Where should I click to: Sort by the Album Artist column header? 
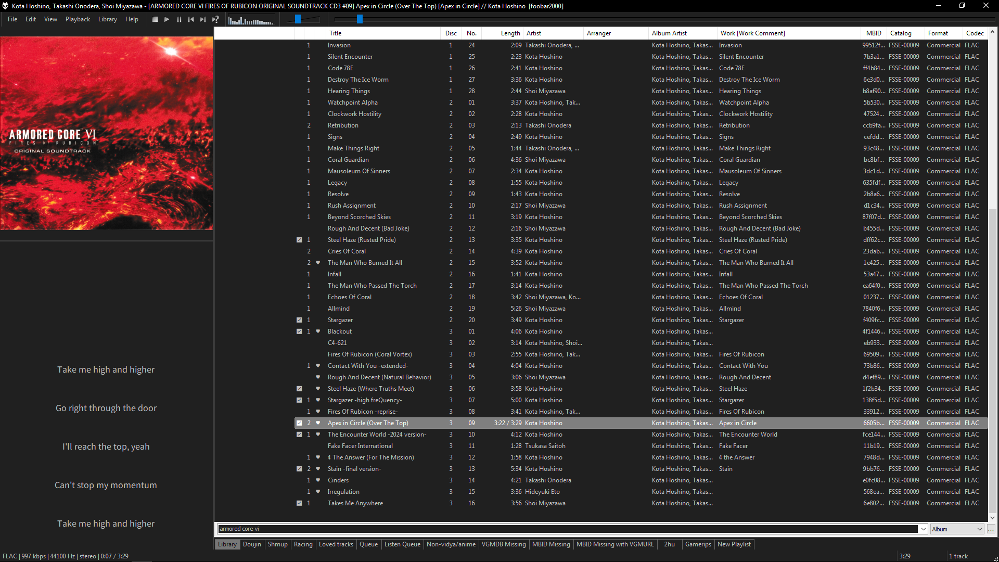(x=683, y=33)
